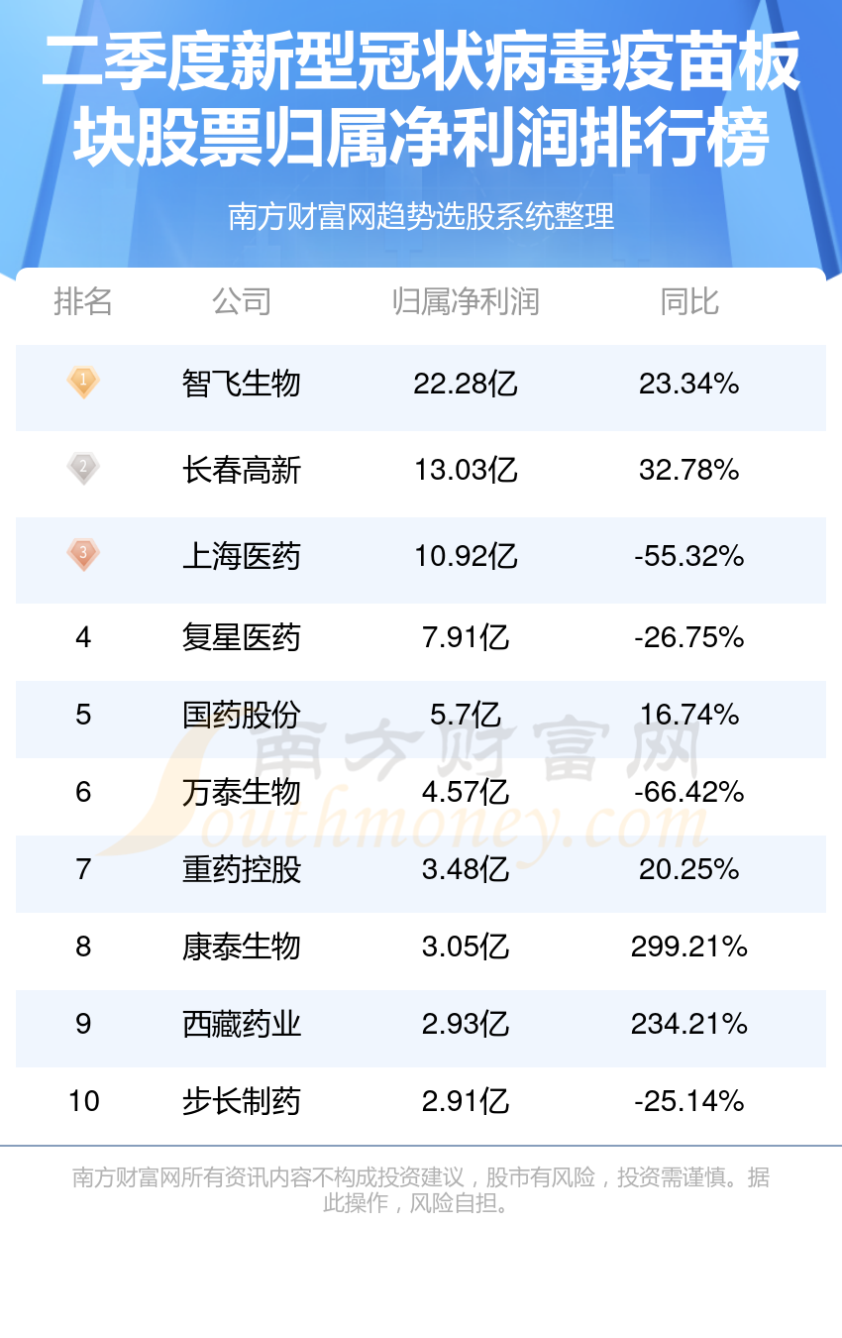842x1338 pixels.
Task: Click company name 康泰生物
Action: pyautogui.click(x=242, y=947)
